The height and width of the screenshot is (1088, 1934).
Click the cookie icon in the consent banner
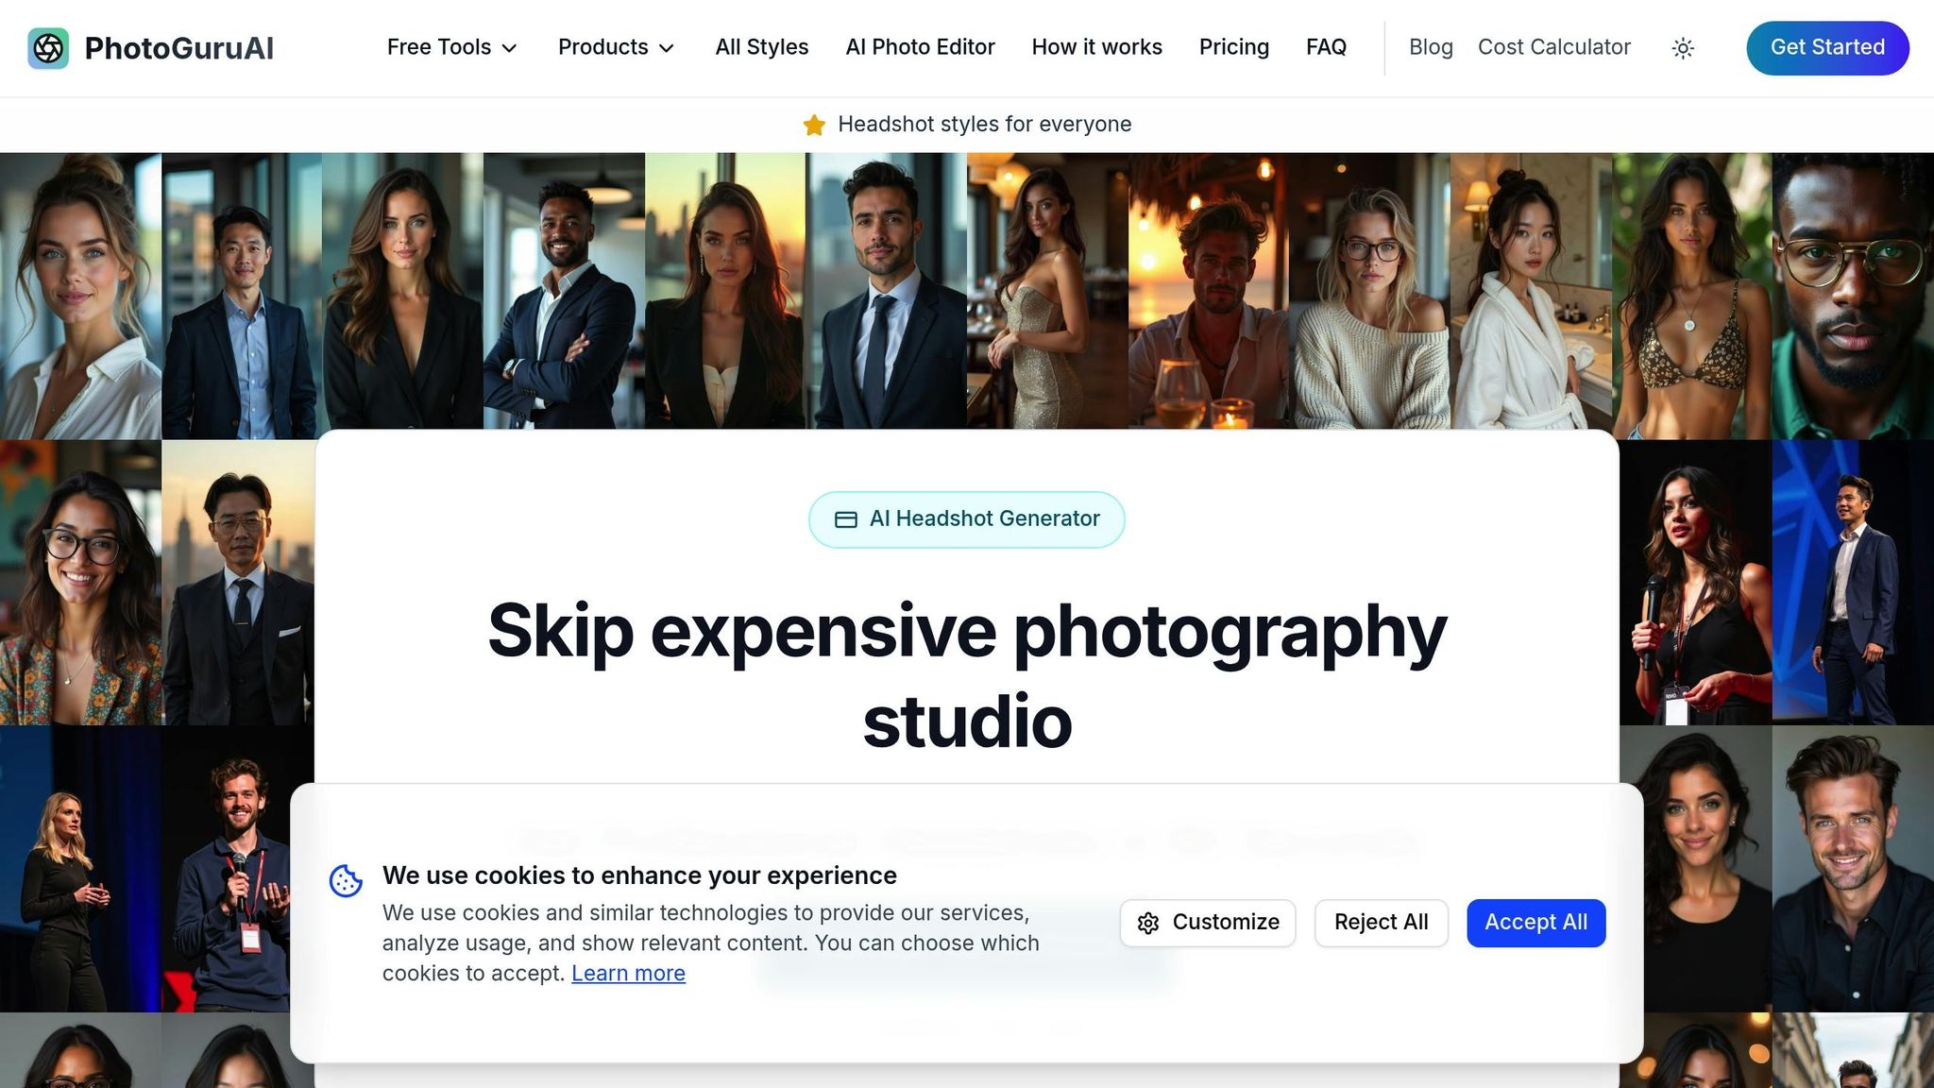point(346,880)
